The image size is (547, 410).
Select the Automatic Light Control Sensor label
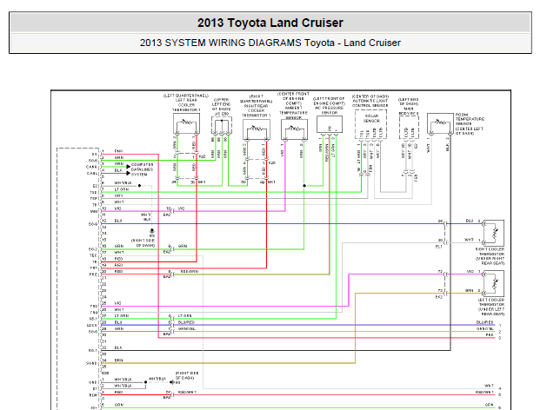coord(370,101)
